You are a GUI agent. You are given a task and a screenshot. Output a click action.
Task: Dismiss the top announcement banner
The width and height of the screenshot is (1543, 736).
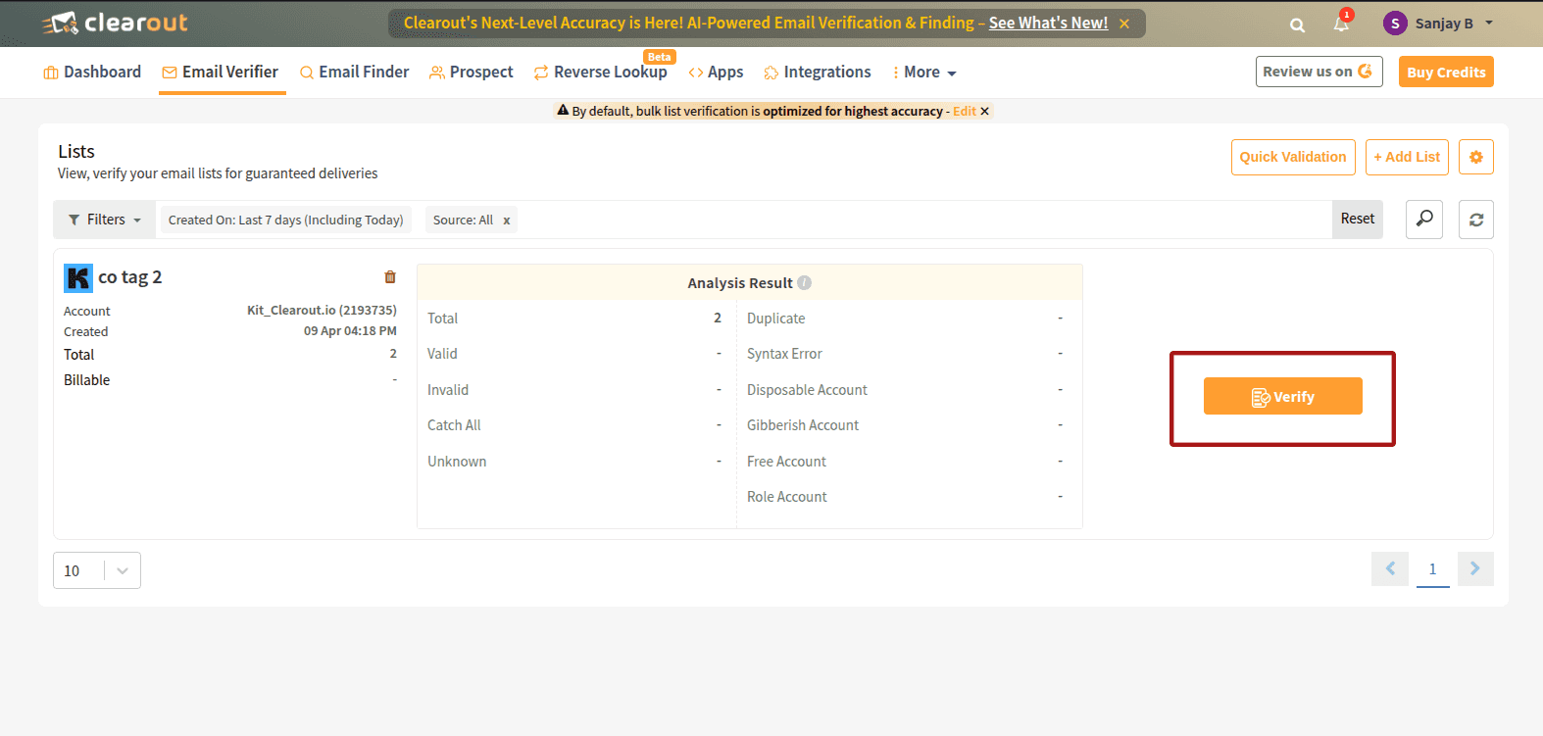pyautogui.click(x=1124, y=24)
